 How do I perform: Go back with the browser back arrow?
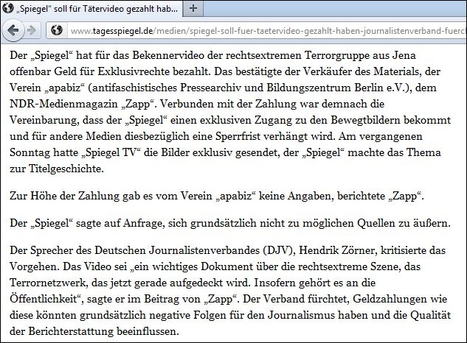[x=13, y=30]
